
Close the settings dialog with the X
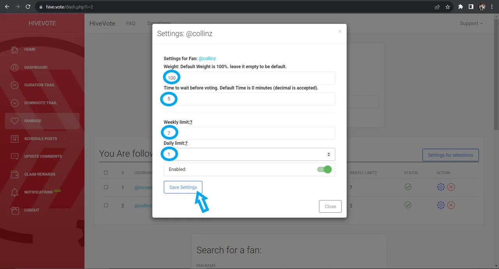point(340,32)
